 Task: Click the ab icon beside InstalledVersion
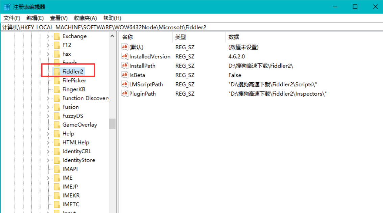click(124, 56)
